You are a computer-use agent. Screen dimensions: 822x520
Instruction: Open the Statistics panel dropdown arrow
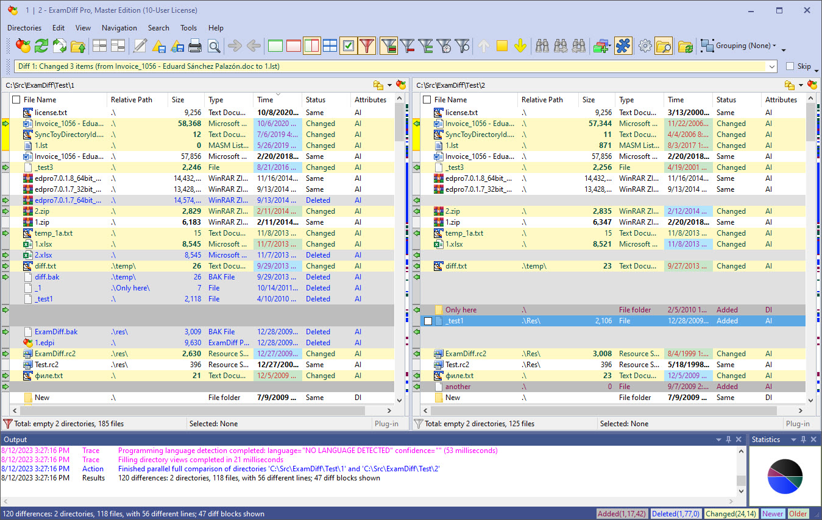tap(794, 439)
